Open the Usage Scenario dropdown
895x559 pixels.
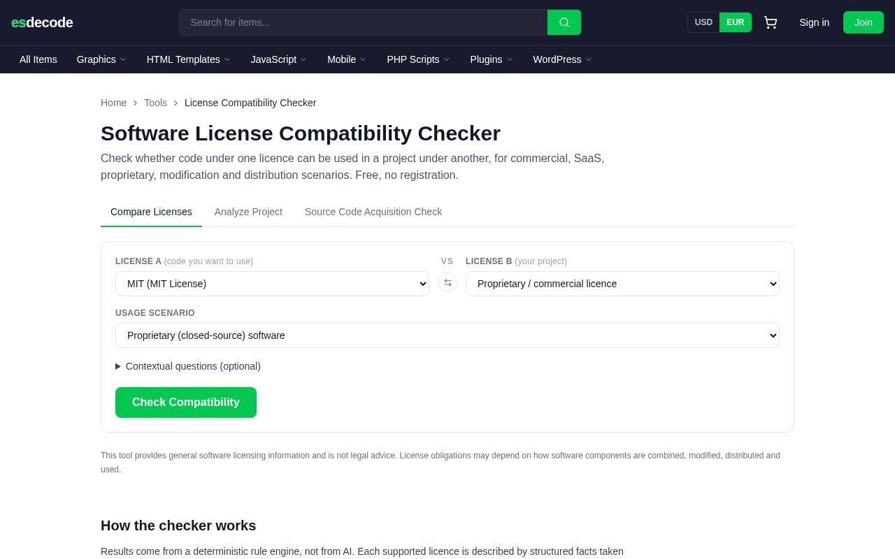(447, 335)
